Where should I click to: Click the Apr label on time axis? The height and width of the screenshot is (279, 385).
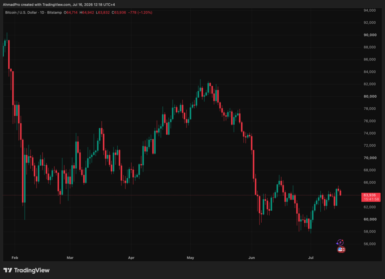tap(131, 258)
